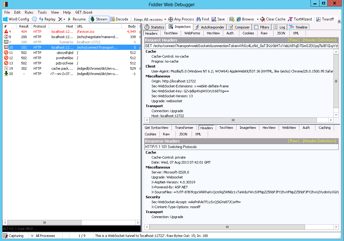Viewport: 344px width, 241px height.
Task: Switch to the Statistics tab
Action: 155,27
